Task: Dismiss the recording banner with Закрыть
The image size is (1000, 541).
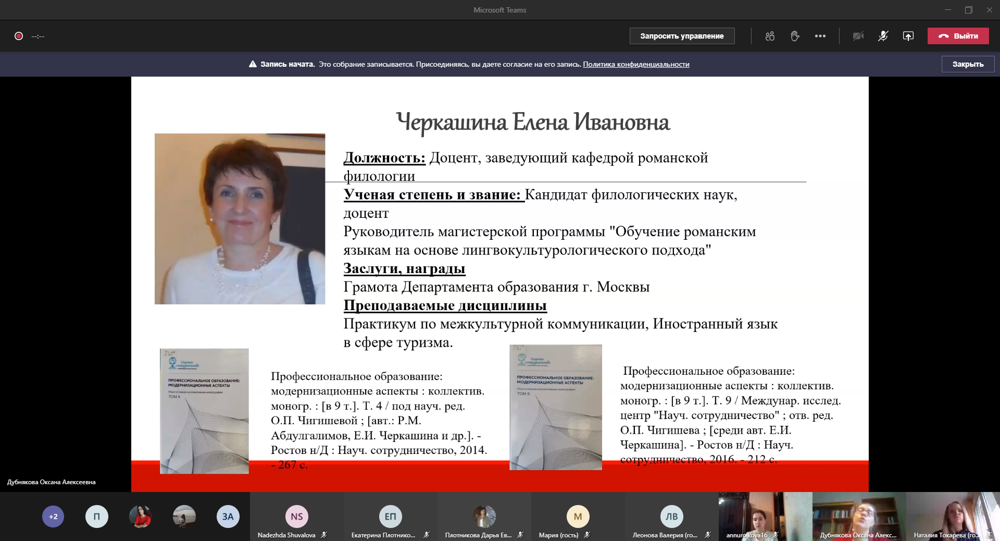Action: [968, 64]
